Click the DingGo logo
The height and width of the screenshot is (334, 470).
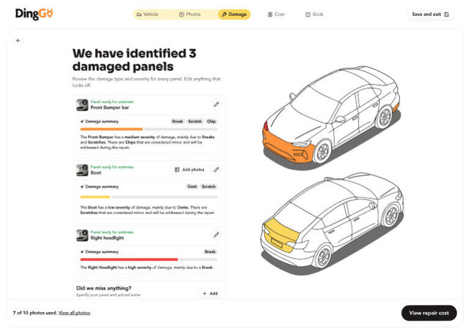[34, 14]
